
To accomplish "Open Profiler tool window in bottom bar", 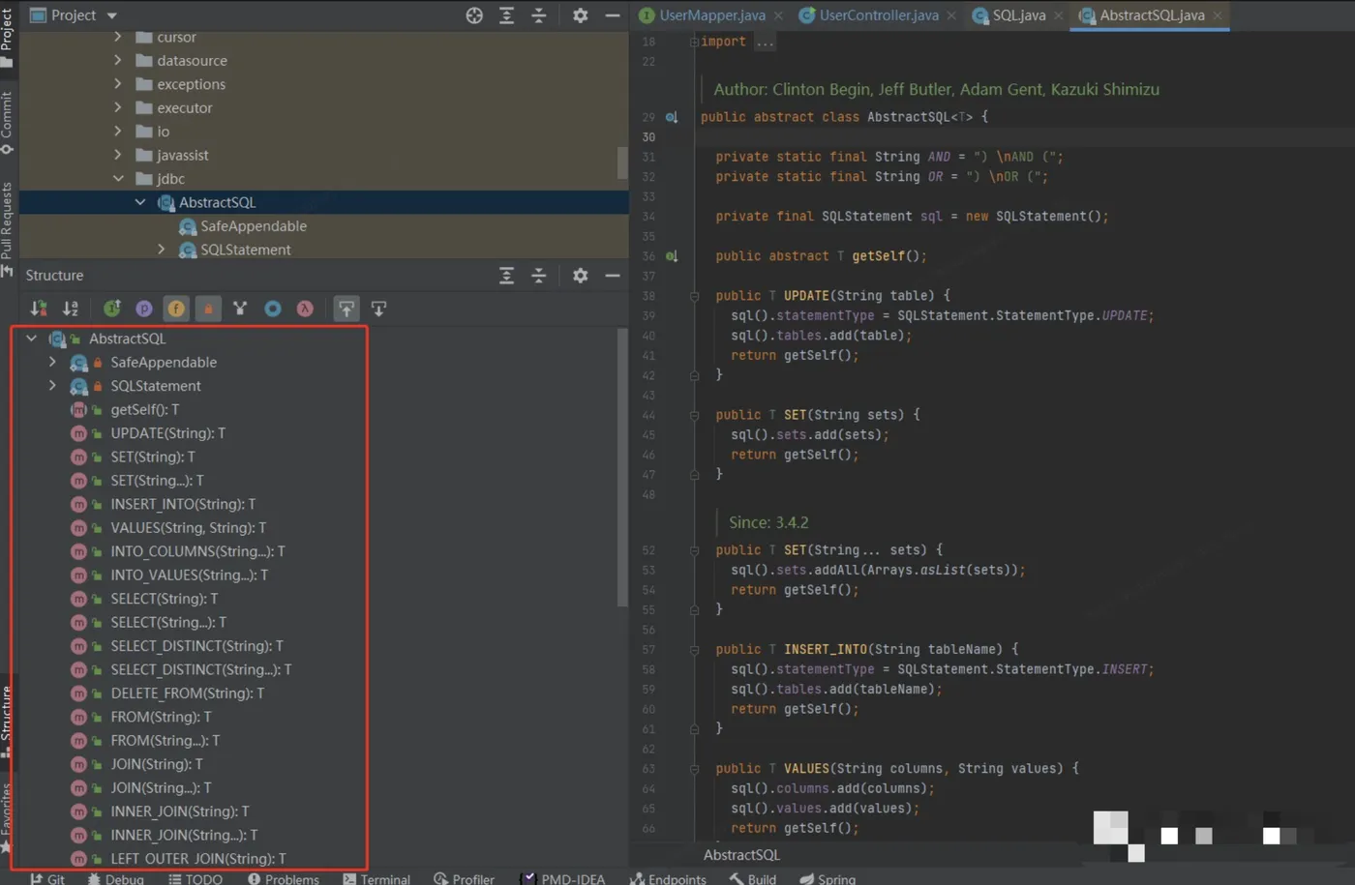I will (x=465, y=878).
